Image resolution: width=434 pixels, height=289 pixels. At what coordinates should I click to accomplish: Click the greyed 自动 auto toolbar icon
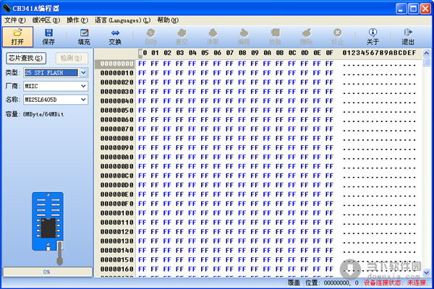coord(150,37)
